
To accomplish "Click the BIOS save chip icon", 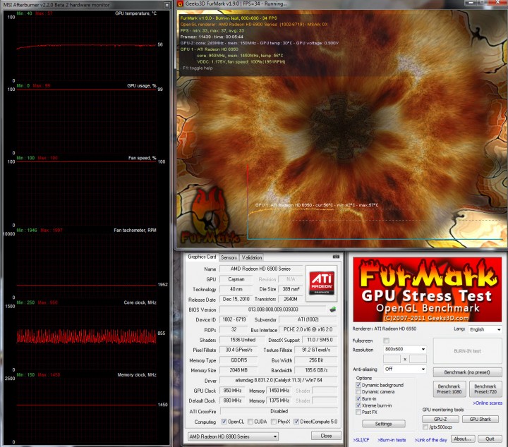I will pos(333,310).
